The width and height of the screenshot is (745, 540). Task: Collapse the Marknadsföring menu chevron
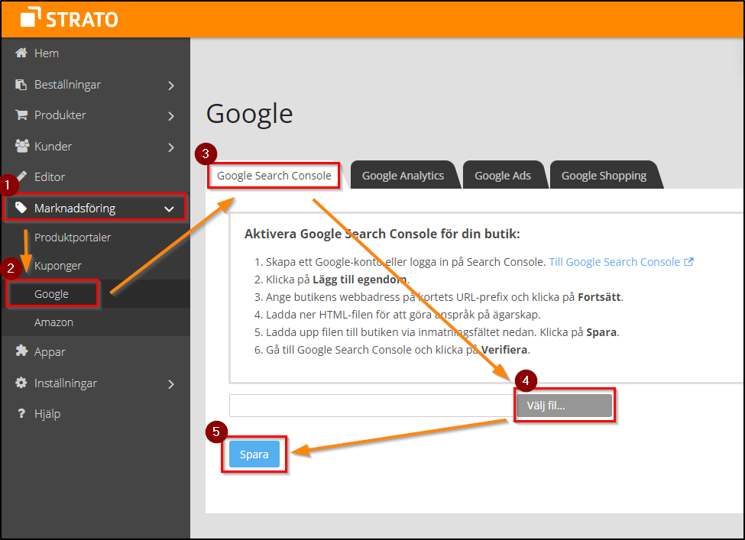pos(169,208)
